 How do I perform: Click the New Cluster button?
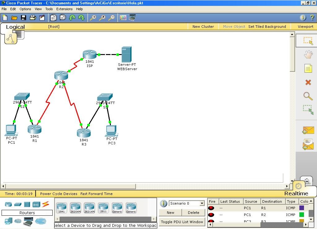pyautogui.click(x=203, y=27)
